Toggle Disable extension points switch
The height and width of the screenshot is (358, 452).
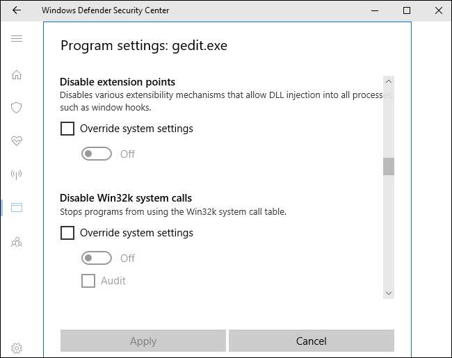coord(97,154)
